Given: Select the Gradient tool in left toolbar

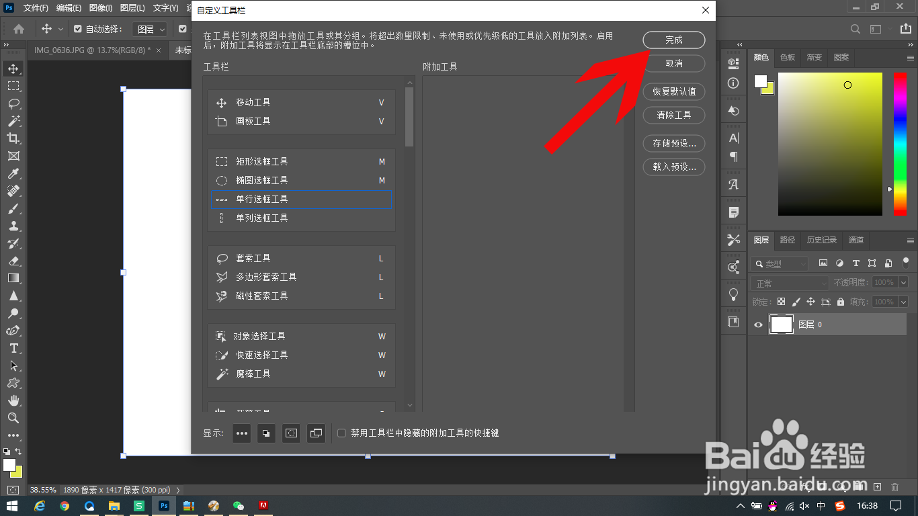Looking at the screenshot, I should (13, 278).
